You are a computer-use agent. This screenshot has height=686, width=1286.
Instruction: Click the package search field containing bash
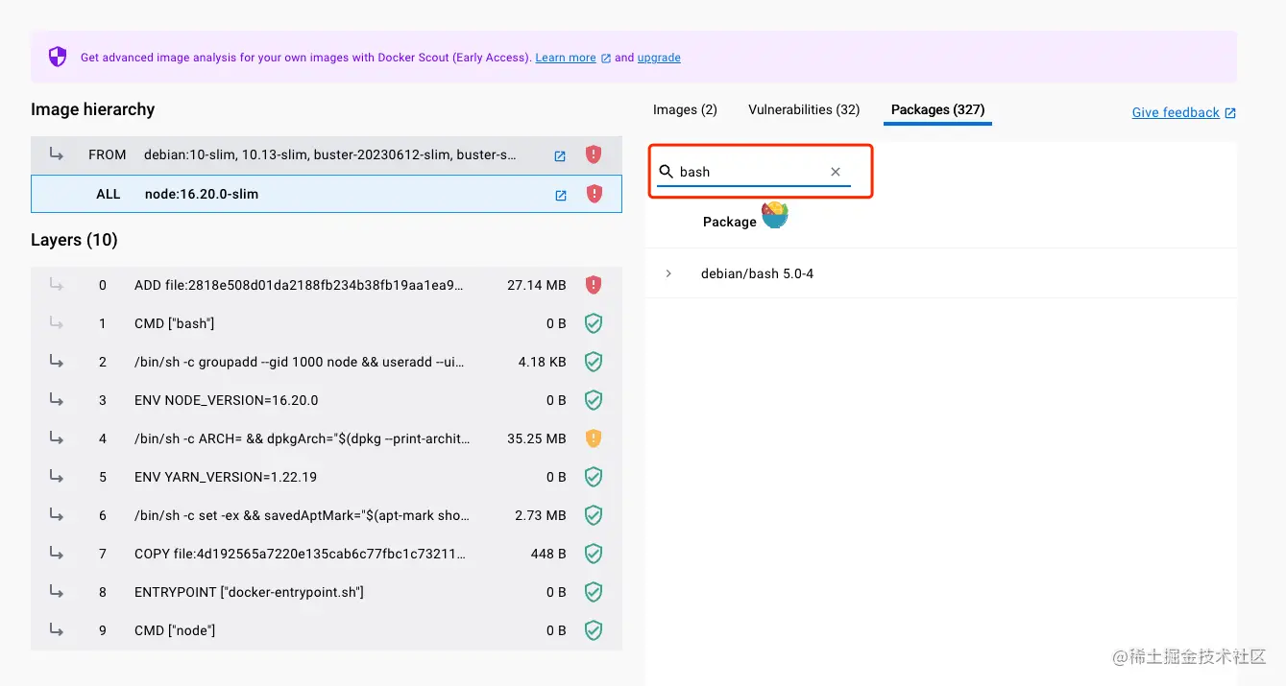[x=754, y=172]
